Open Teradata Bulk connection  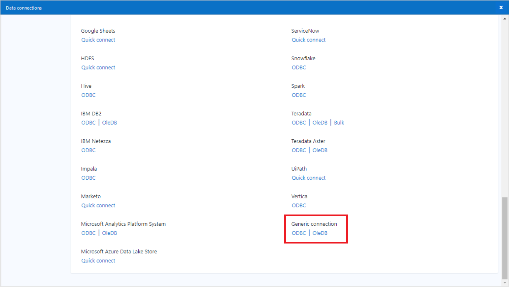[339, 122]
